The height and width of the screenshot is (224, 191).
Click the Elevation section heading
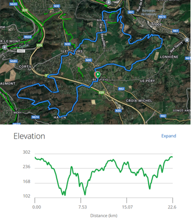29,136
